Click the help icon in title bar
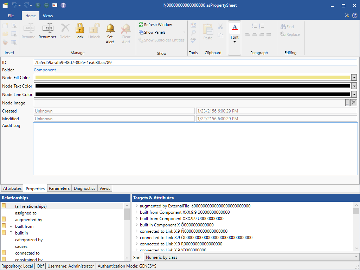This screenshot has width=360, height=270. 63,5
